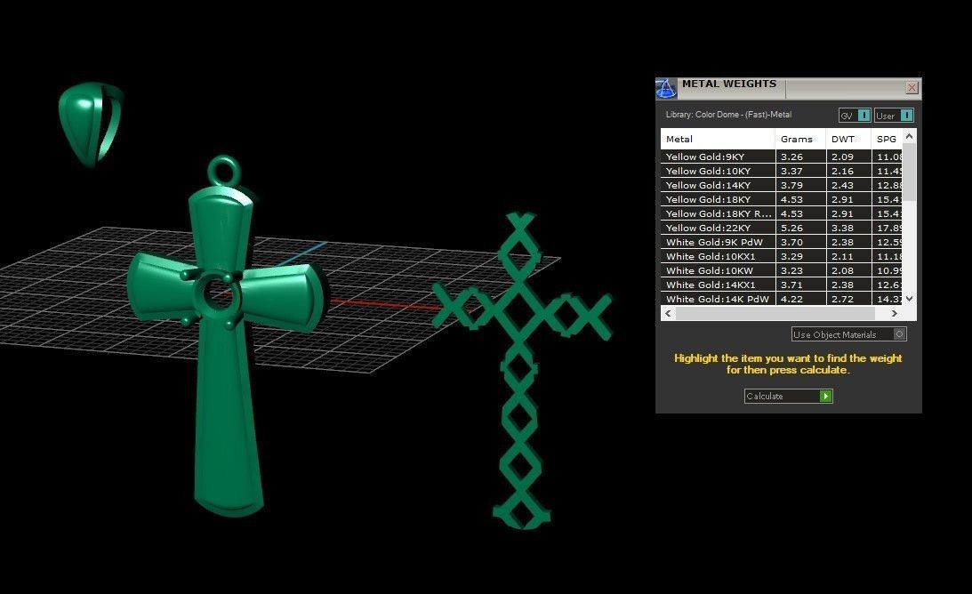Click the table scroll up arrow
The image size is (972, 594).
pos(910,136)
